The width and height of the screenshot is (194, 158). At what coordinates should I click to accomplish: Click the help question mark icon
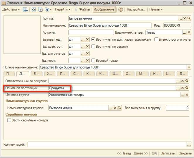120,9
